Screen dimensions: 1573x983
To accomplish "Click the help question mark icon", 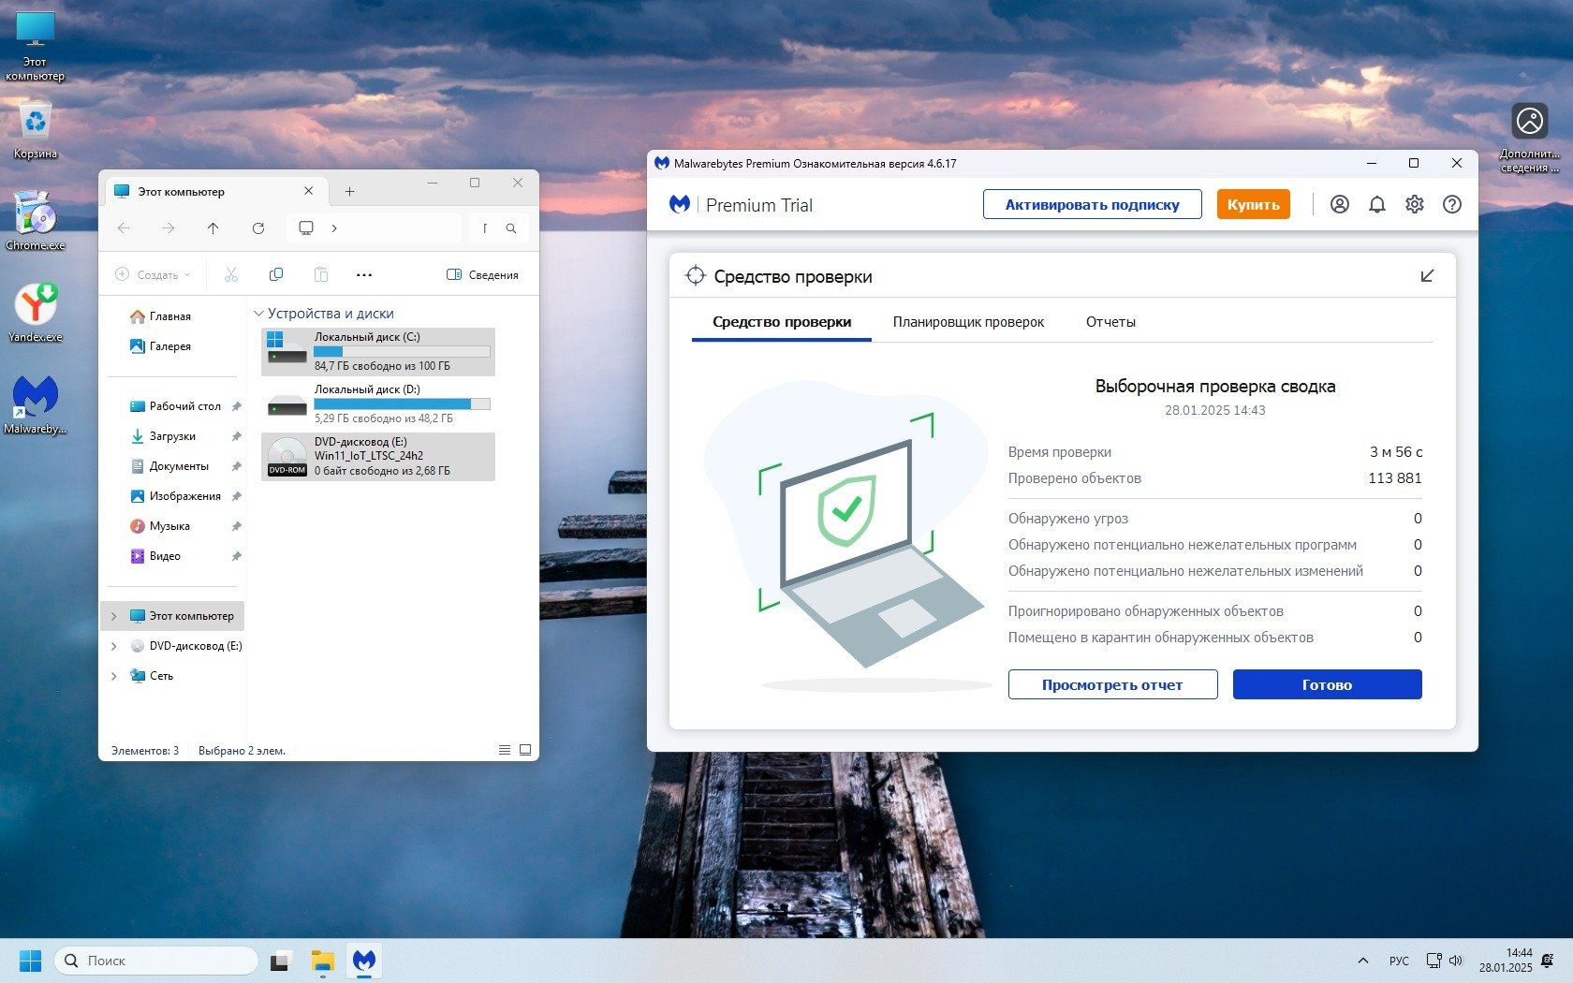I will (1452, 204).
